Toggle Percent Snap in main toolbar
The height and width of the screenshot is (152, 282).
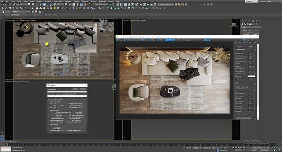[x=85, y=4]
